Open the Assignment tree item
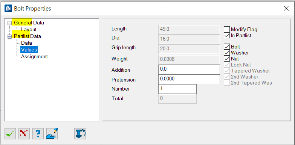Image resolution: width=295 pixels, height=145 pixels. pos(34,56)
